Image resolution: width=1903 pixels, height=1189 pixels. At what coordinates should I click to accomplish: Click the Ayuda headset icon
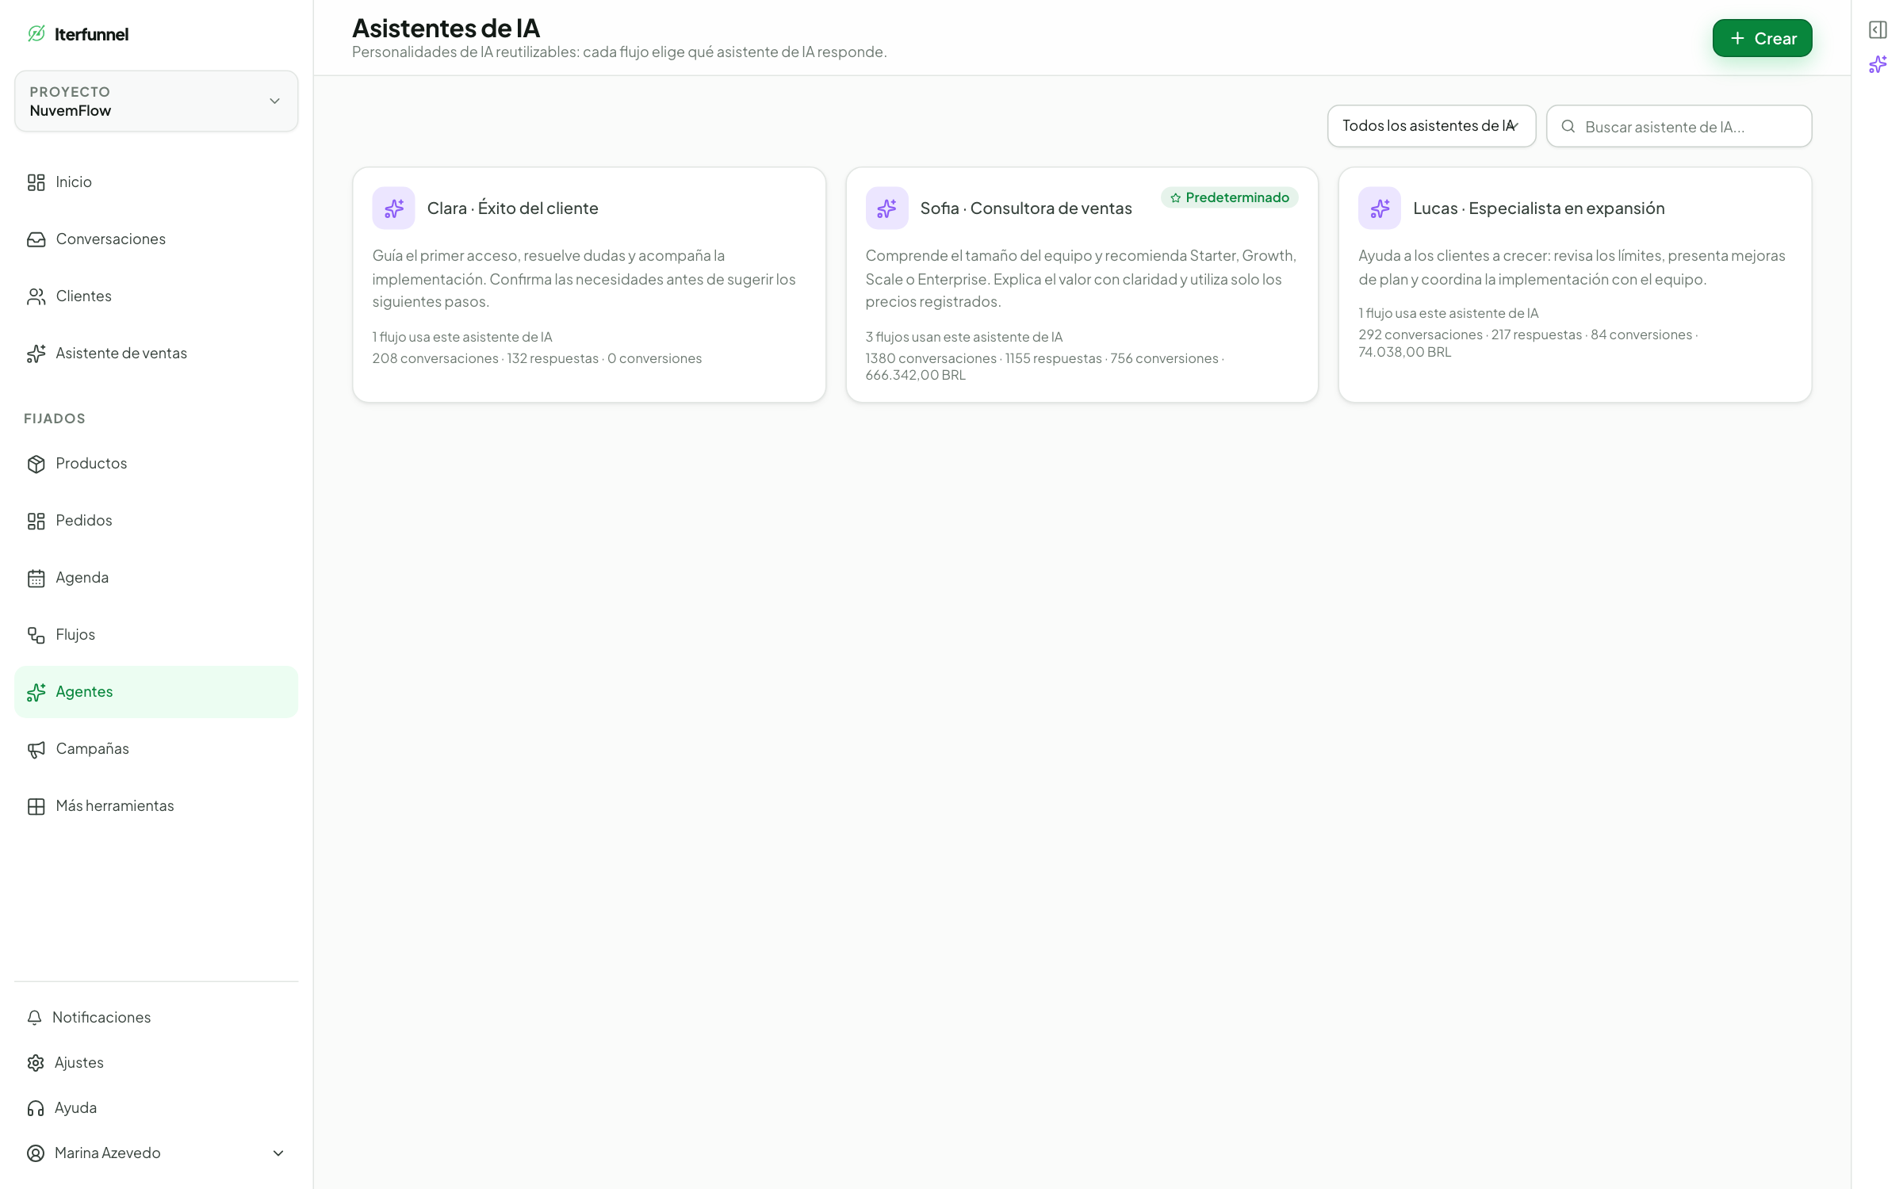36,1107
